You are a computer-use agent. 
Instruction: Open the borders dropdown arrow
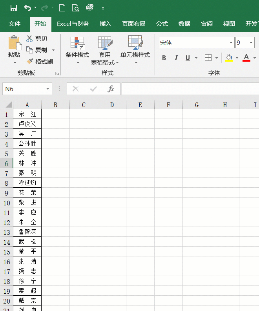click(x=217, y=58)
